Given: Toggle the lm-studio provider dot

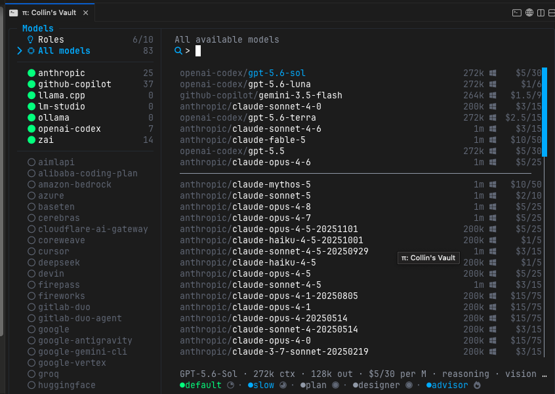Looking at the screenshot, I should click(31, 106).
